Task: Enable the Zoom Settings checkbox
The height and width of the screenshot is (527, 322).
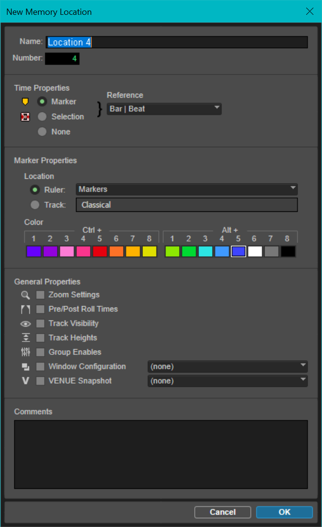Action: 40,295
